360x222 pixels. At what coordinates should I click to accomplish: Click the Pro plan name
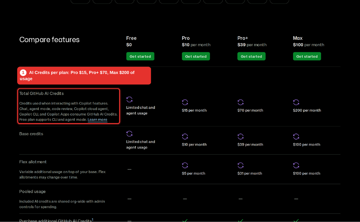(x=186, y=38)
